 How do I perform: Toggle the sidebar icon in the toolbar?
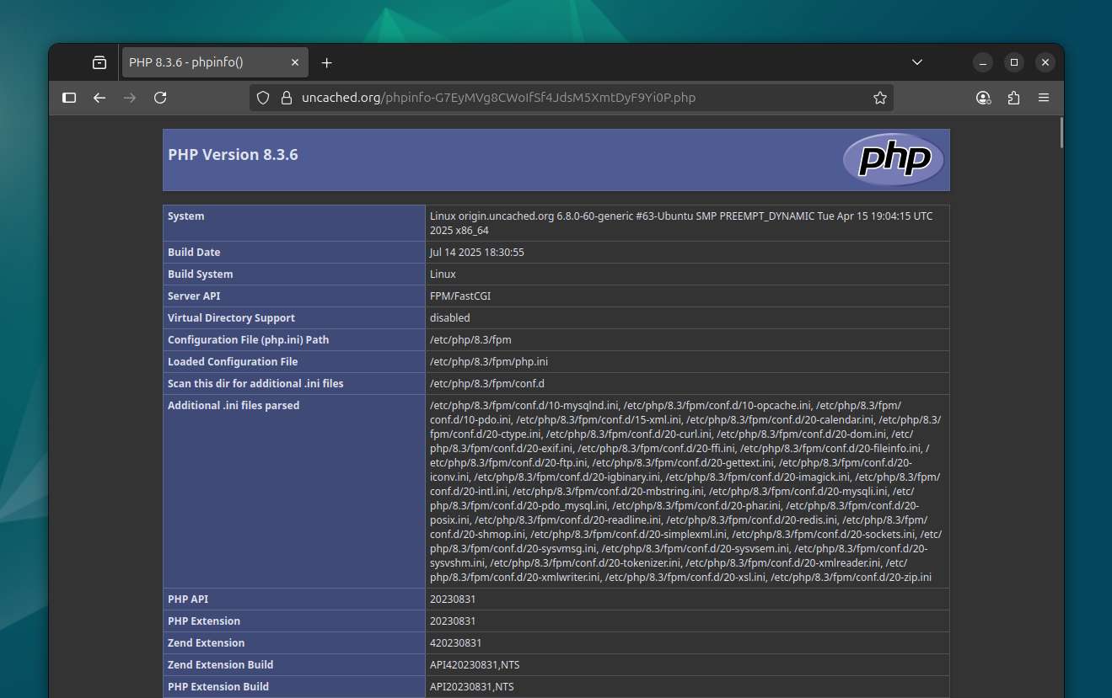click(x=69, y=98)
